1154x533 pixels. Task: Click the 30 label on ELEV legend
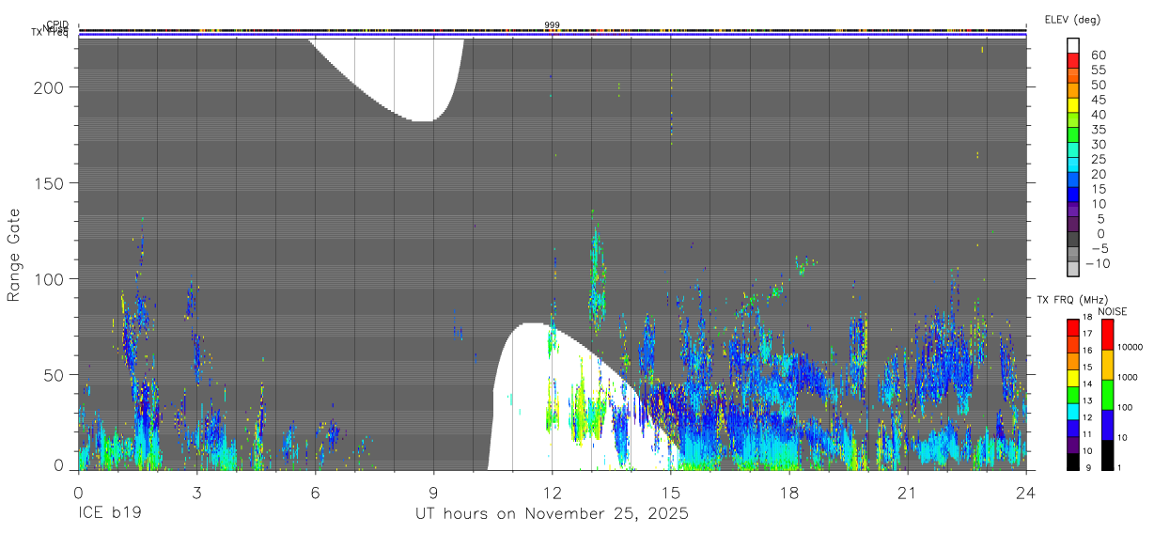pos(1098,145)
